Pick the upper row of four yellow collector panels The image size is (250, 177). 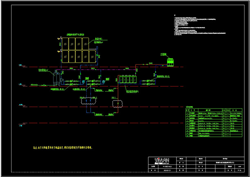[x=75, y=44]
